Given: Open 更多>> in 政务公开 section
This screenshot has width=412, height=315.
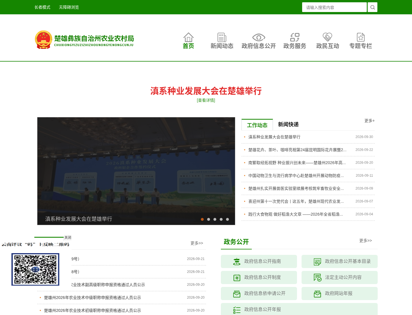Looking at the screenshot, I should 366,241.
